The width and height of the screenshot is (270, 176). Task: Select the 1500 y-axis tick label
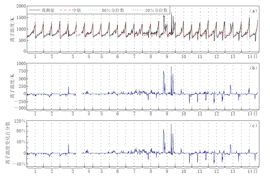coord(21,18)
